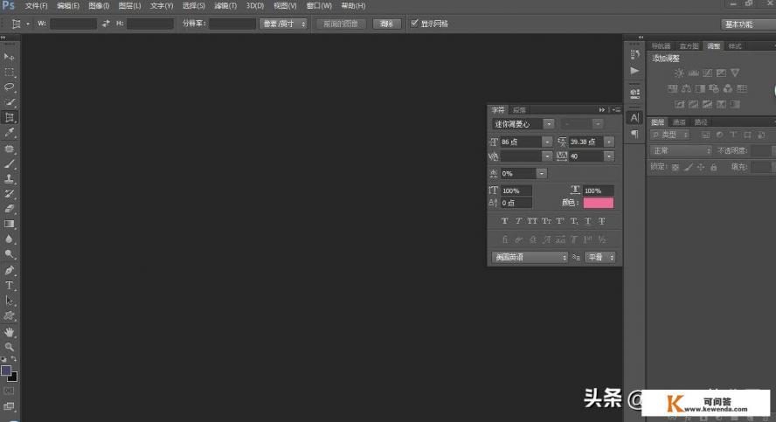This screenshot has height=422, width=776.
Task: Click the 前面的图像 button
Action: 341,24
